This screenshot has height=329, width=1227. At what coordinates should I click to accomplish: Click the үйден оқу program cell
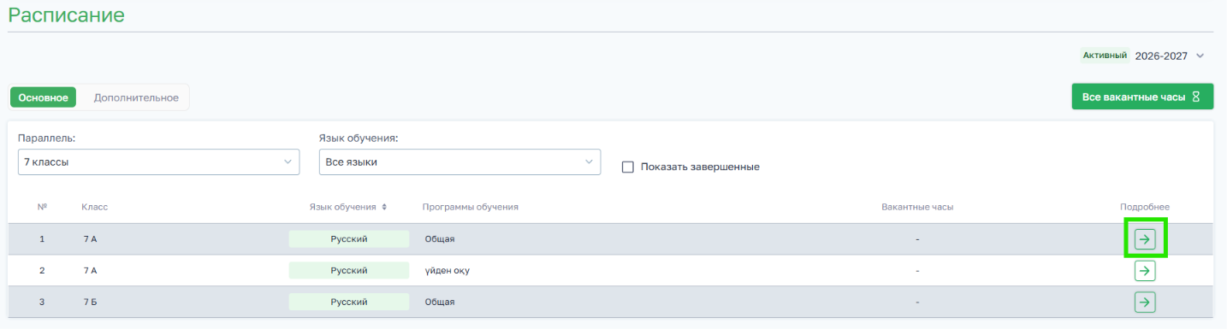point(448,271)
